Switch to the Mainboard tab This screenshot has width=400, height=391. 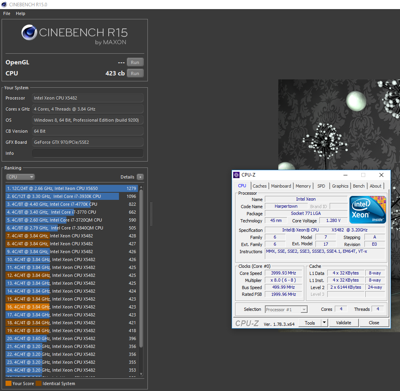tap(281, 186)
